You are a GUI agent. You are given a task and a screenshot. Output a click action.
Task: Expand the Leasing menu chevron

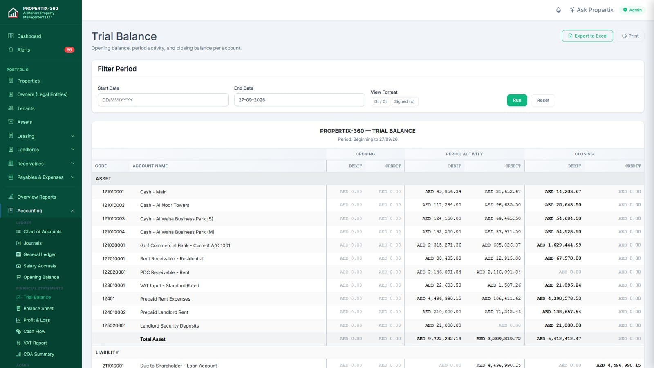pyautogui.click(x=73, y=136)
